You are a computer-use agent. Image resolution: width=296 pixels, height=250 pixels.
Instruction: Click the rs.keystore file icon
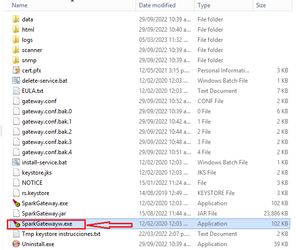coord(16,193)
